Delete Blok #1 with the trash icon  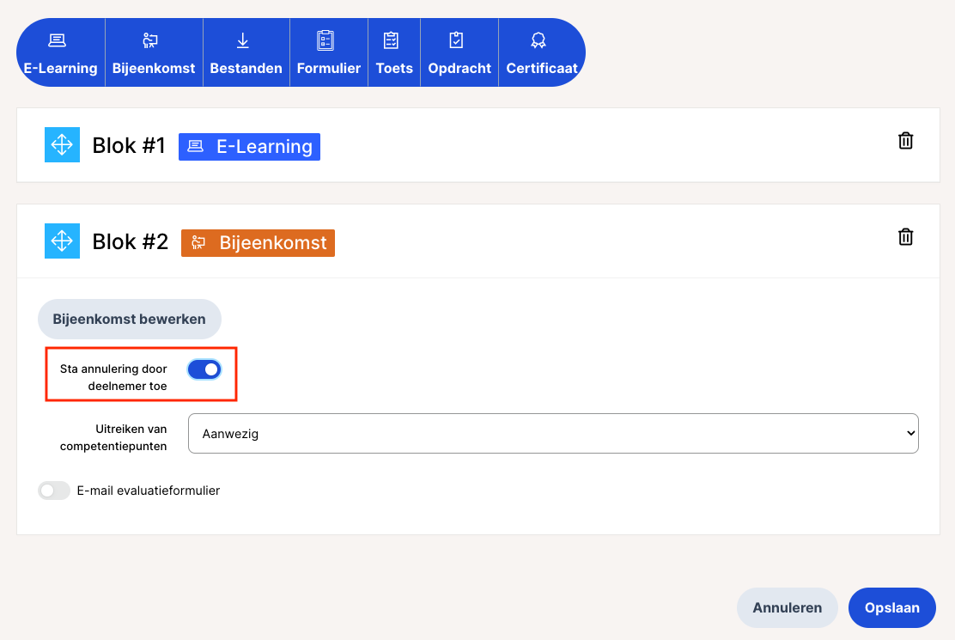pyautogui.click(x=905, y=141)
